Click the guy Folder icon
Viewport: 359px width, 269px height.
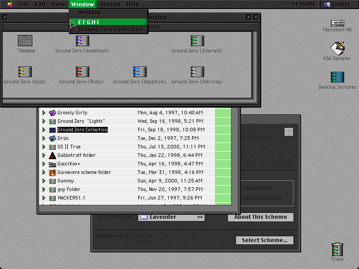click(x=53, y=189)
